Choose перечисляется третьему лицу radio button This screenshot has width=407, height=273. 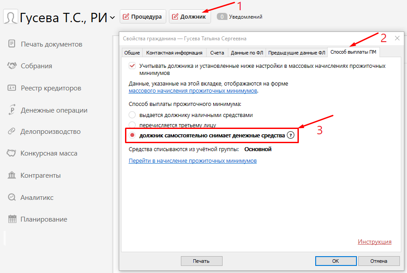click(x=132, y=125)
